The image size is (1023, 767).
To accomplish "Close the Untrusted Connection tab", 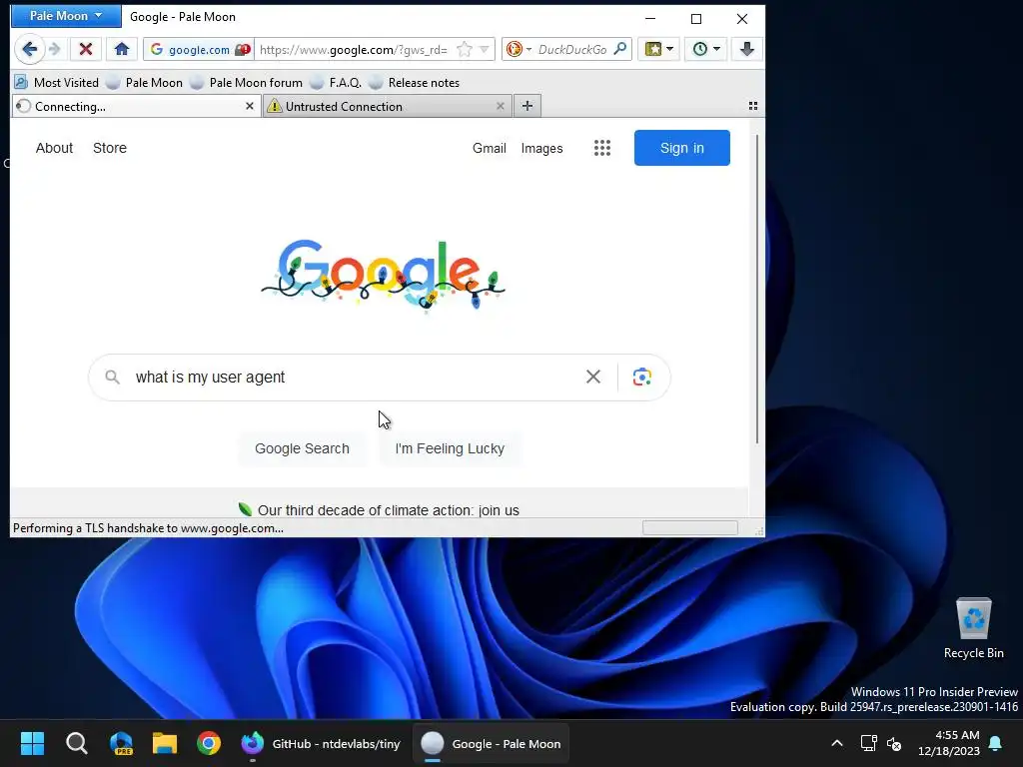I will pyautogui.click(x=501, y=106).
